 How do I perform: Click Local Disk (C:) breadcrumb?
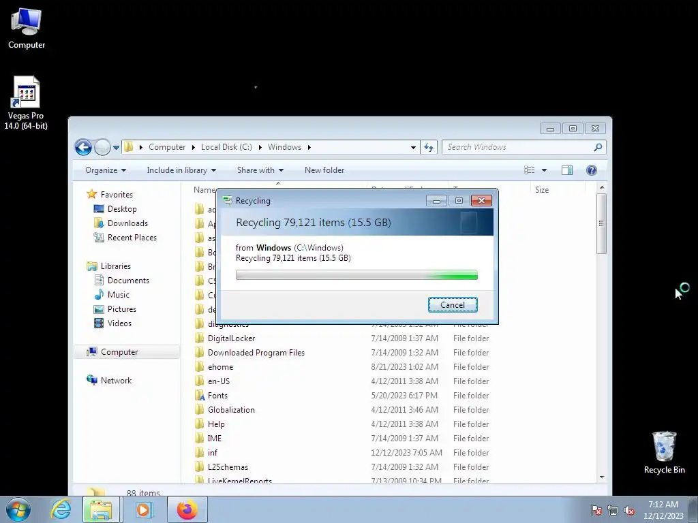tap(226, 147)
